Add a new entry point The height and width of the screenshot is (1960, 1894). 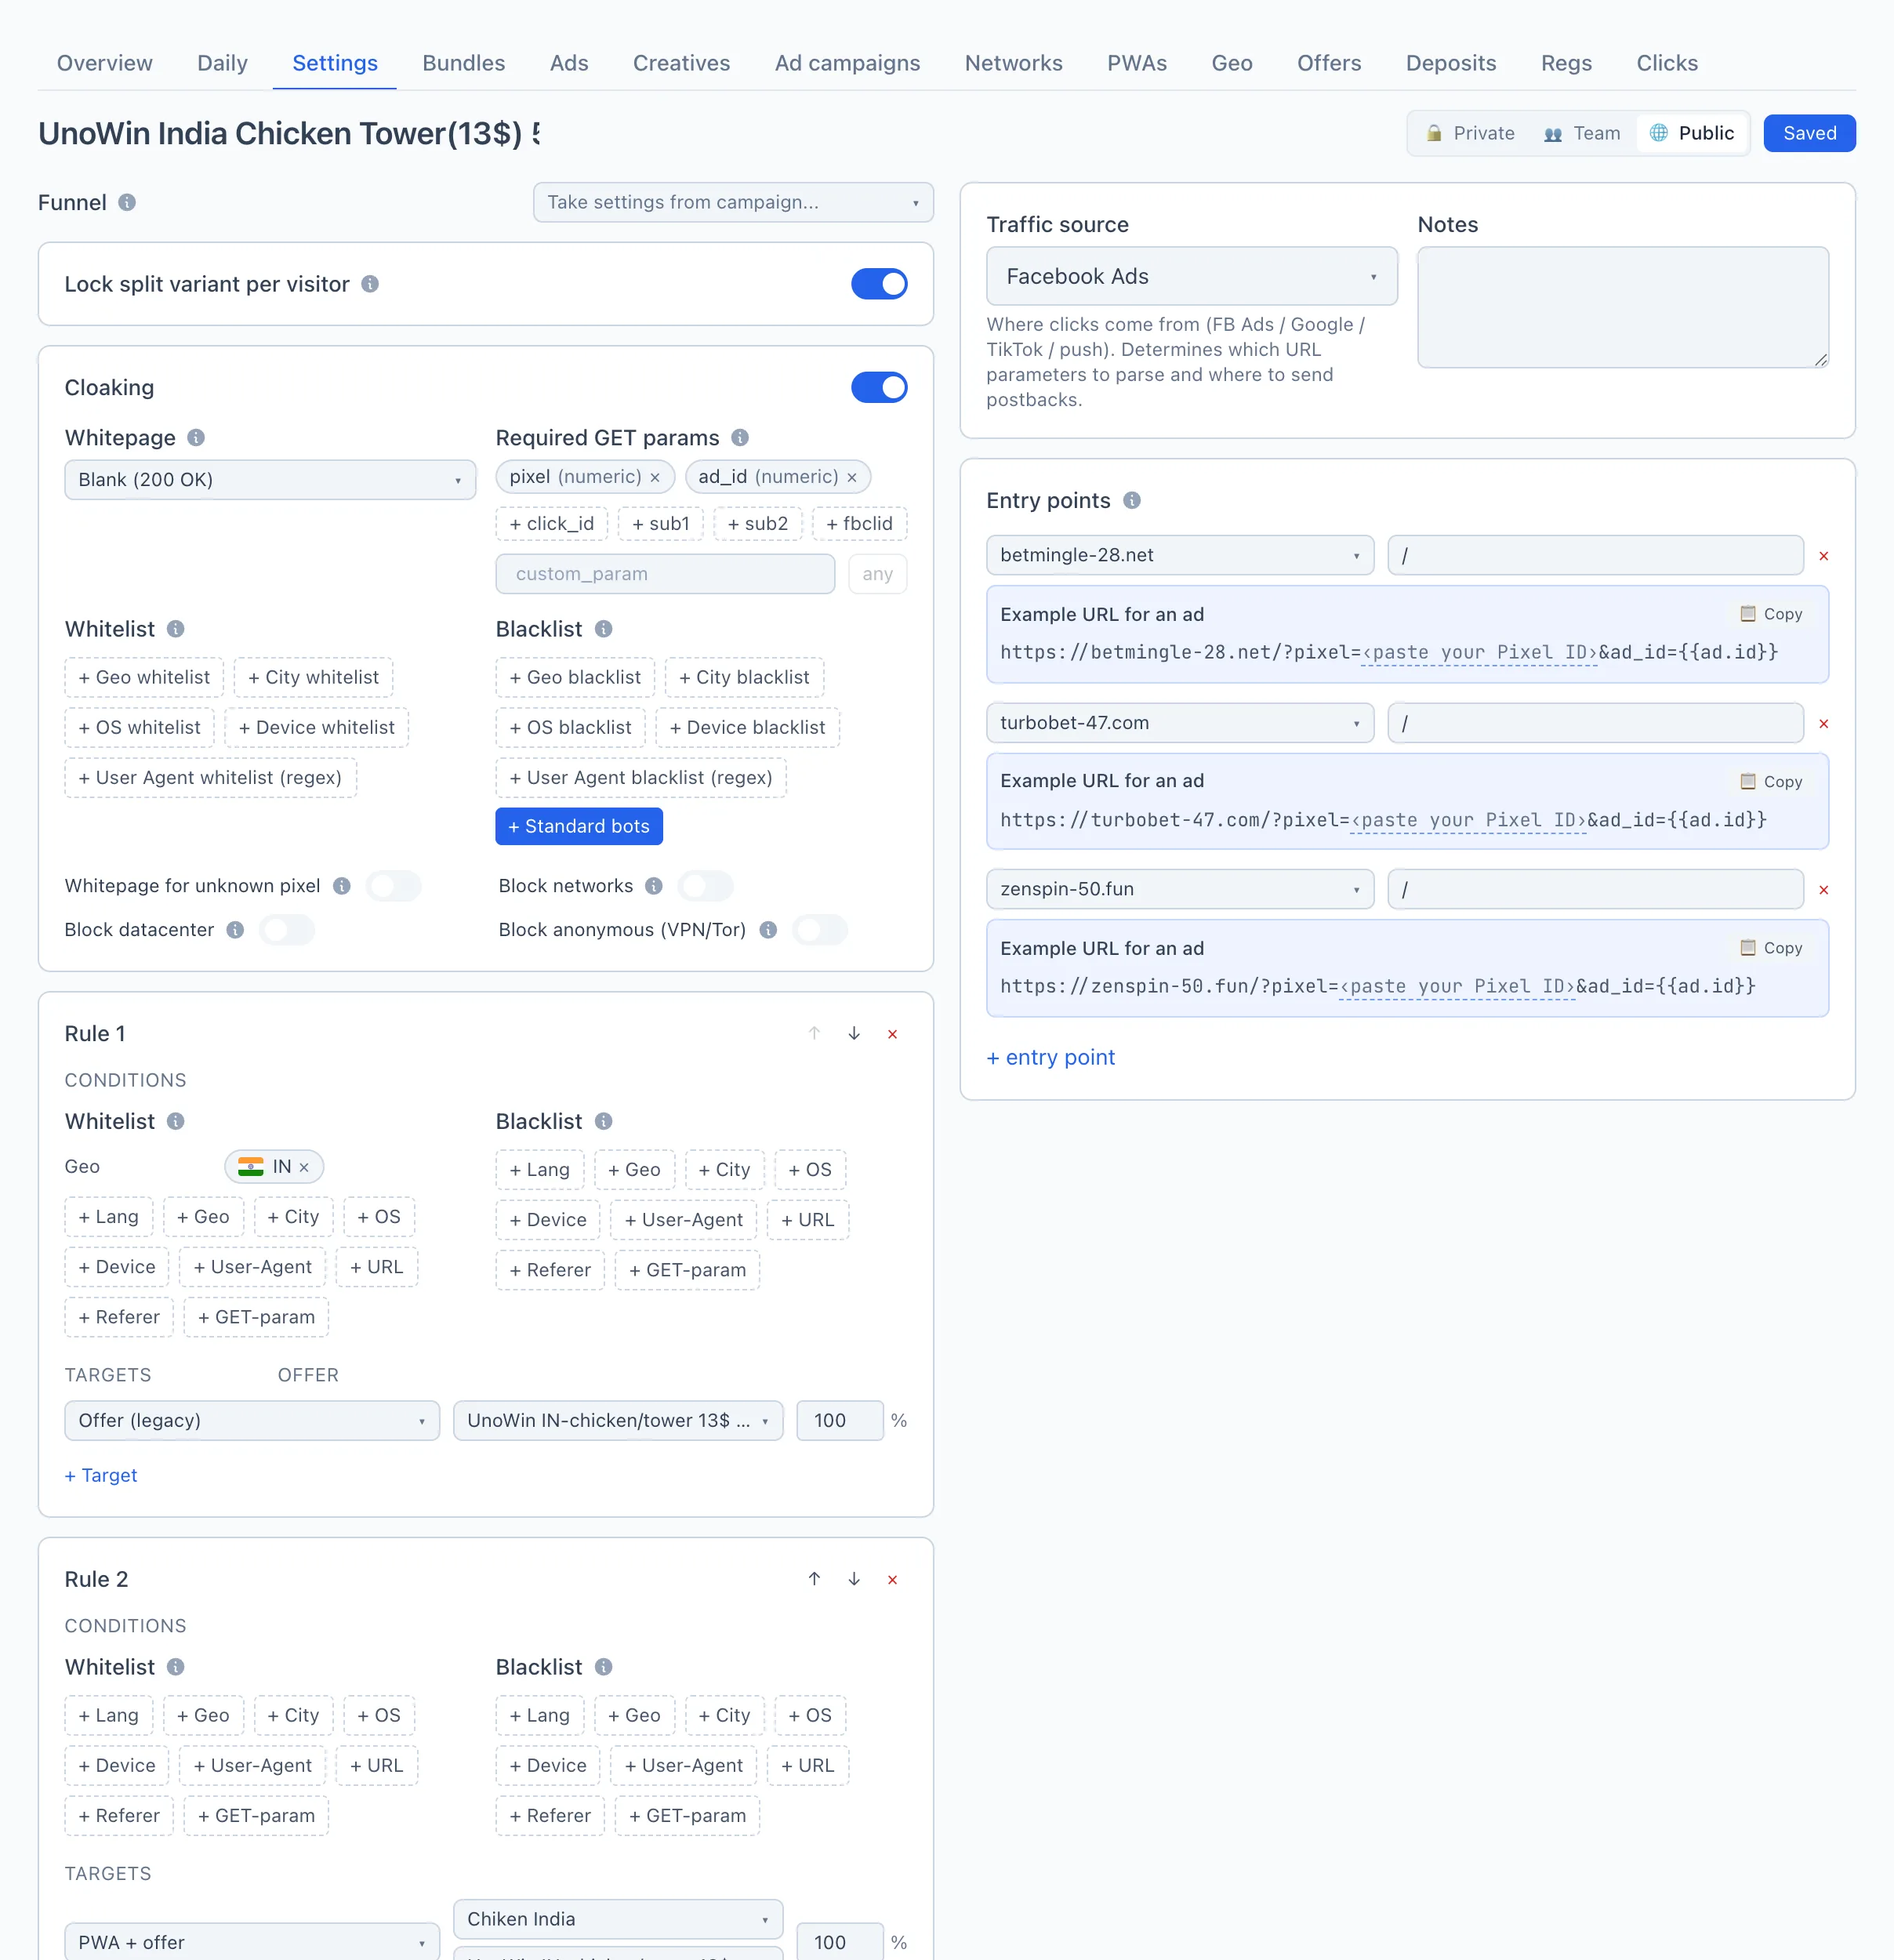click(1050, 1058)
